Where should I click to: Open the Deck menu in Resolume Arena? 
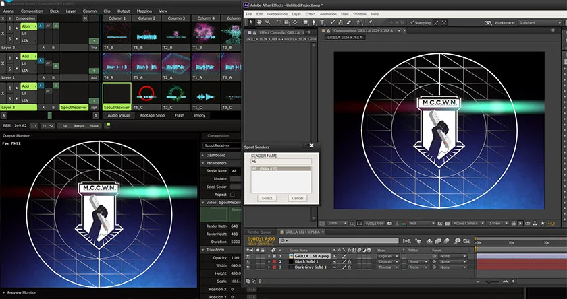pos(54,11)
